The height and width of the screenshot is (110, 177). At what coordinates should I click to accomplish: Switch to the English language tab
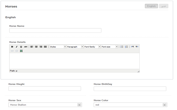point(151,6)
